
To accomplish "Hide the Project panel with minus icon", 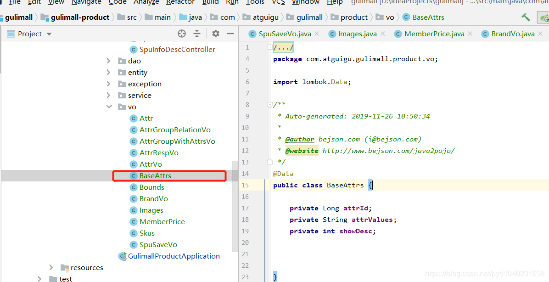I will [x=230, y=34].
